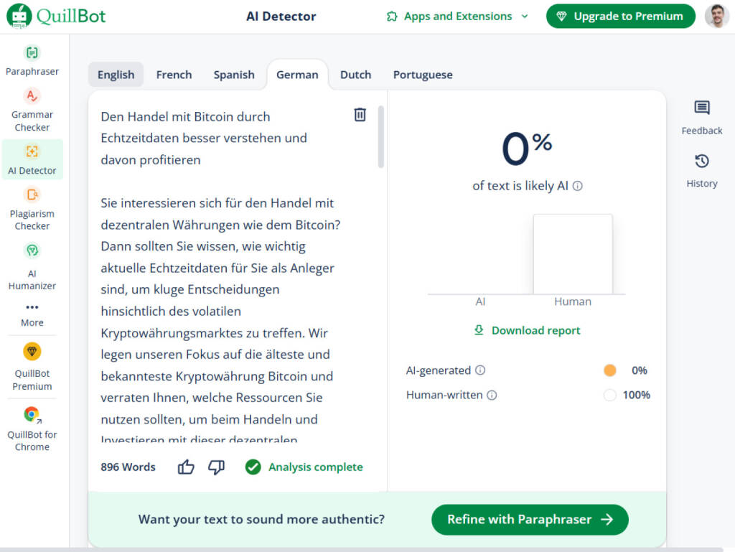Click the QuillBot Premium diamond icon
This screenshot has width=735, height=552.
(32, 352)
